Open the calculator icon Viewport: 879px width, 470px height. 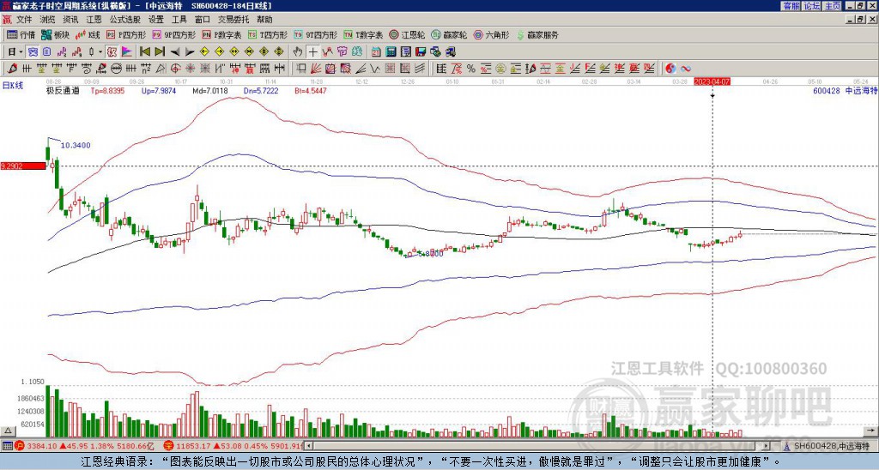[391, 52]
